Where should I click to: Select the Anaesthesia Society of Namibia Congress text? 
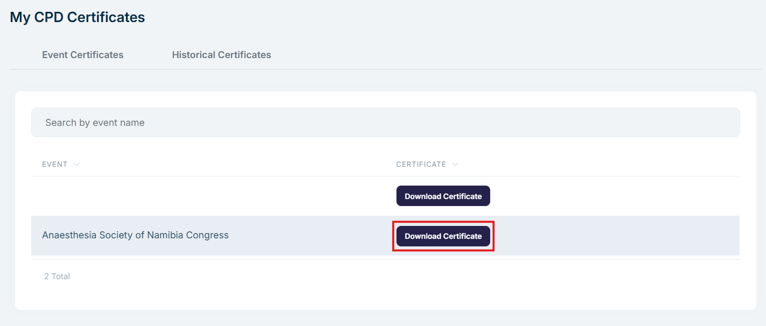click(x=135, y=235)
